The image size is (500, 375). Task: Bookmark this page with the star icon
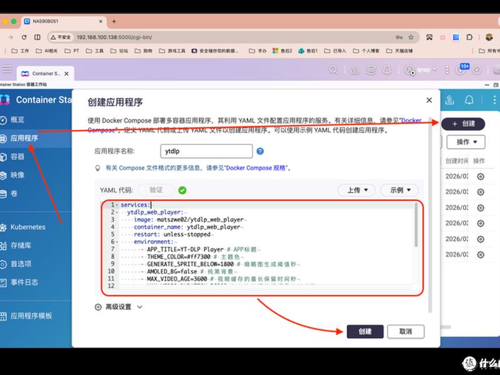(411, 37)
